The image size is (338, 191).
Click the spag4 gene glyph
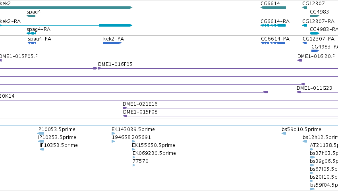click(31, 16)
